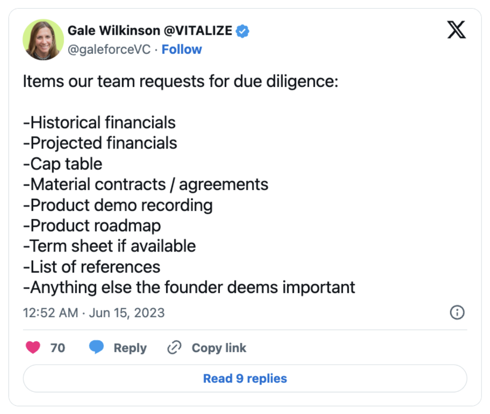Click the '-Historical financials' line
The image size is (490, 414).
99,123
